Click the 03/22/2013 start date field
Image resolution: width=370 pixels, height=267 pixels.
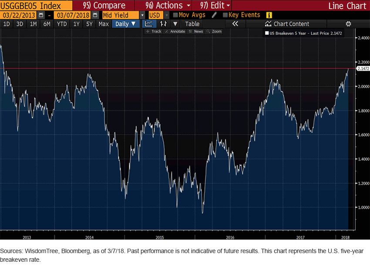pos(19,15)
